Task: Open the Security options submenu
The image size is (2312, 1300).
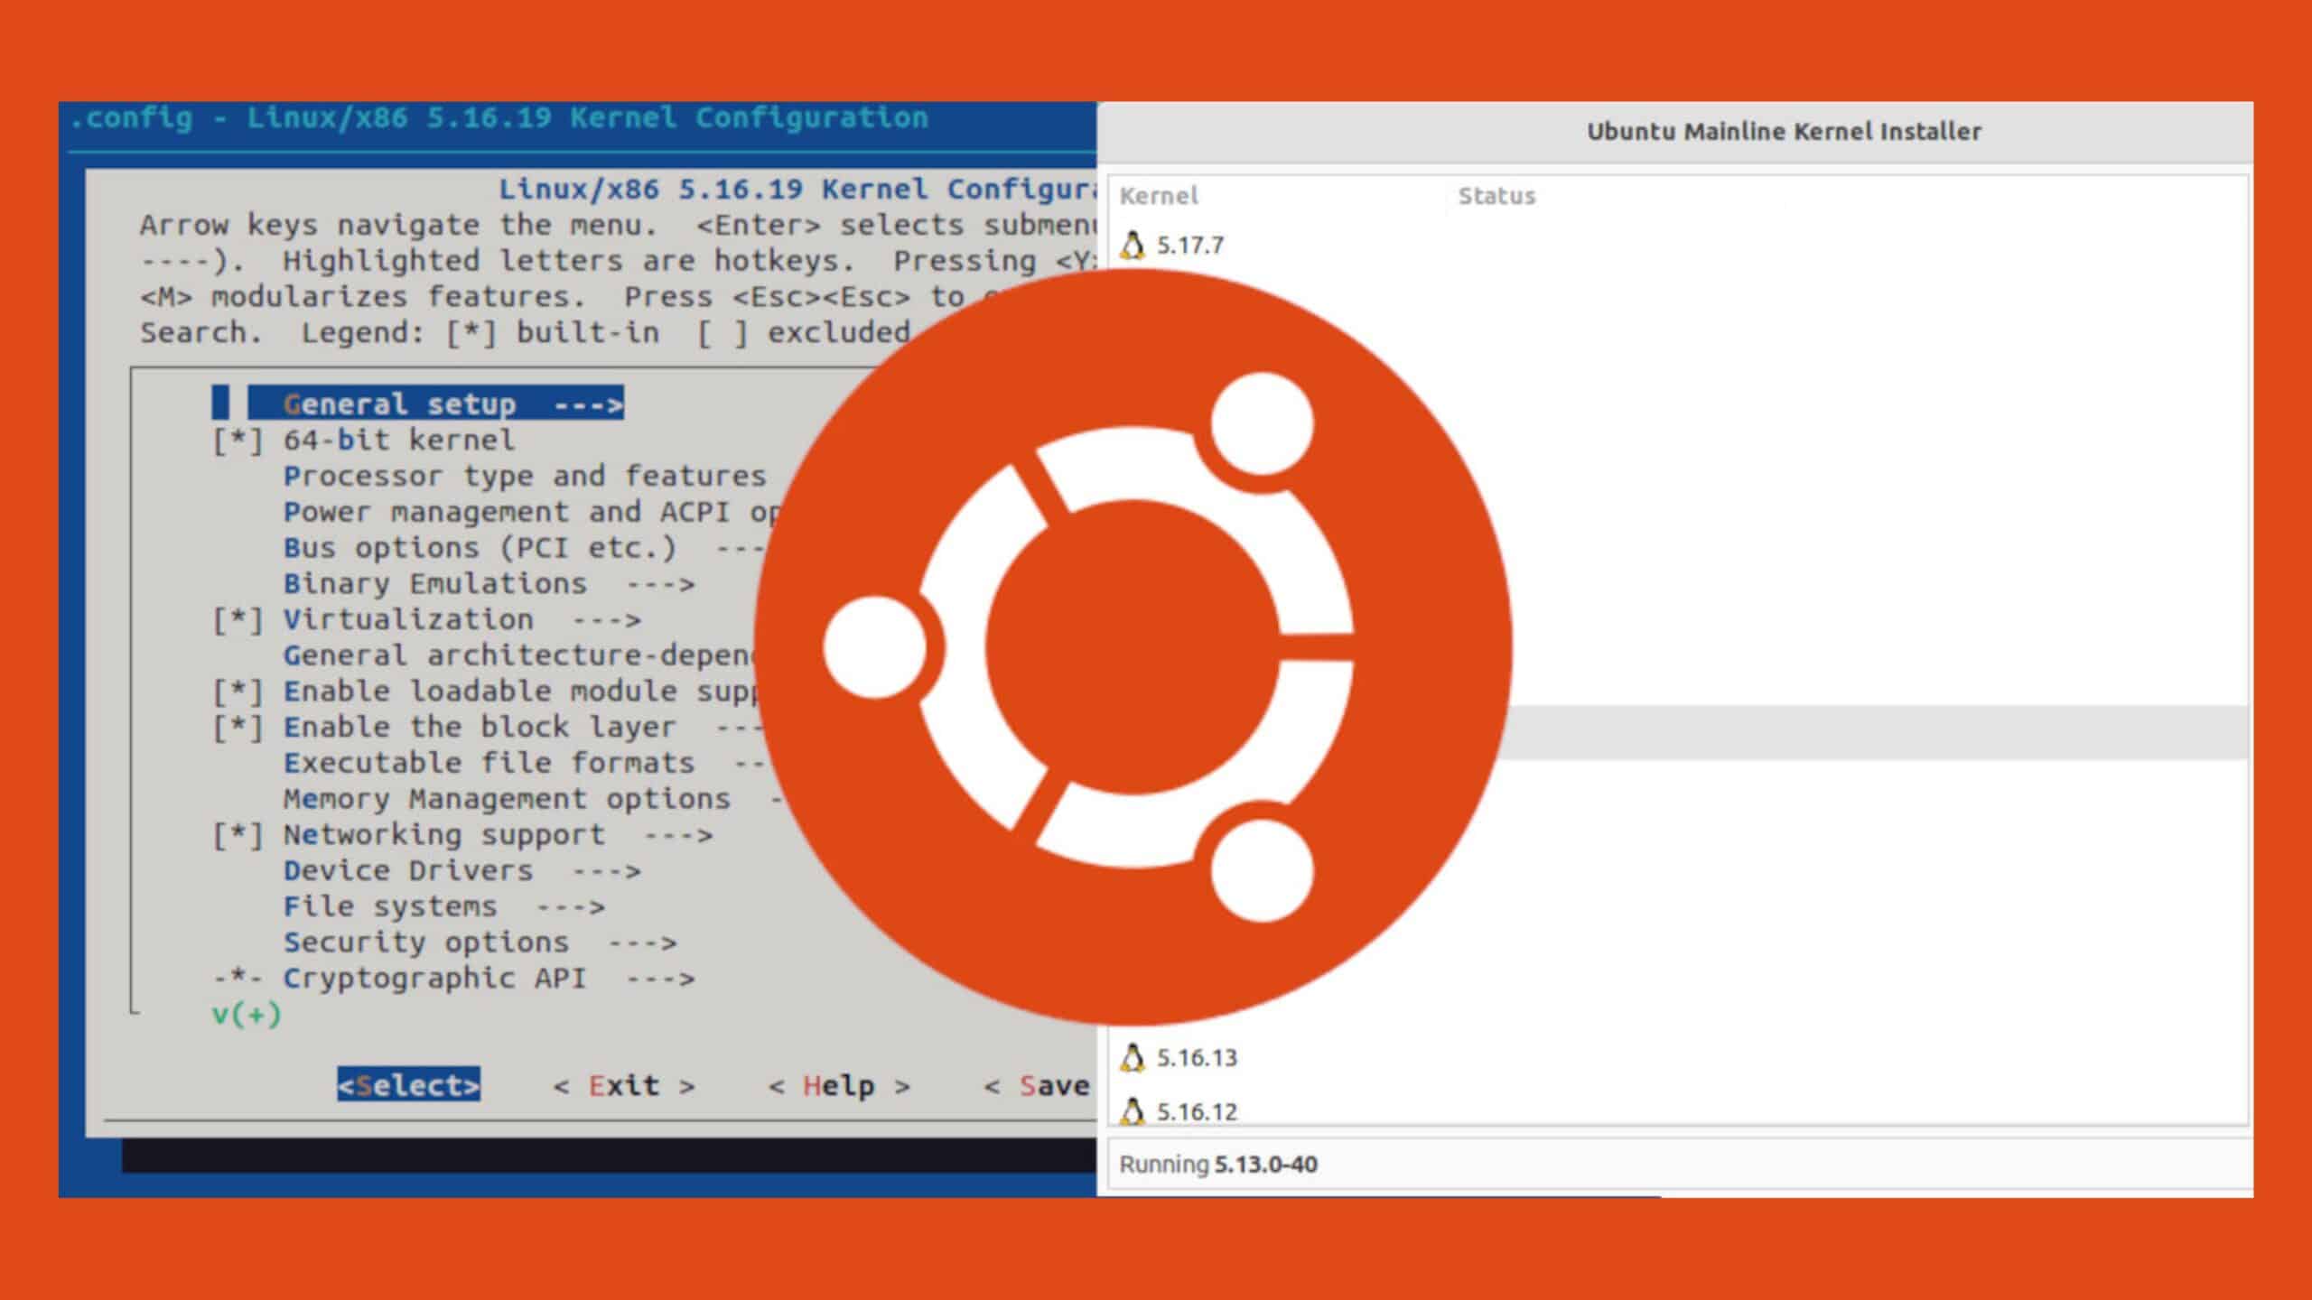Action: tap(480, 942)
